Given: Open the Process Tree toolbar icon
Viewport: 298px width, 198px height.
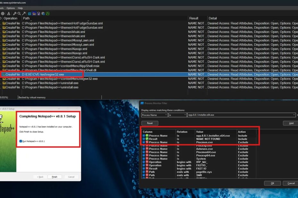Looking at the screenshot, I should click(x=9, y=13).
